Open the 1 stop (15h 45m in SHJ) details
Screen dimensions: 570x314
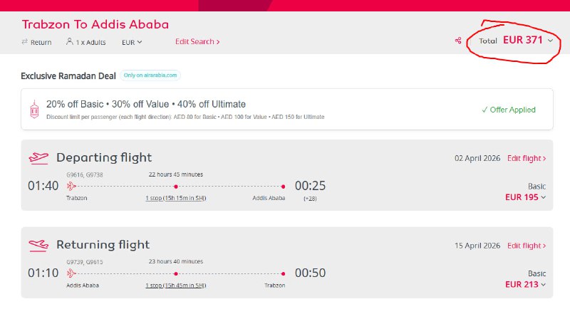175,286
